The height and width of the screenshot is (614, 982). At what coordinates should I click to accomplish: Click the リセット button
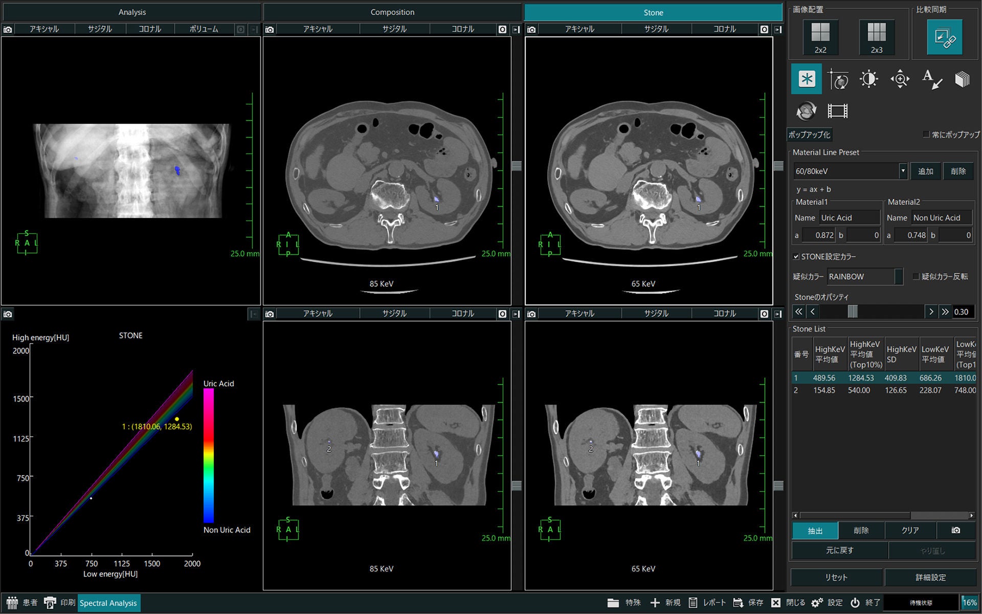tap(836, 577)
